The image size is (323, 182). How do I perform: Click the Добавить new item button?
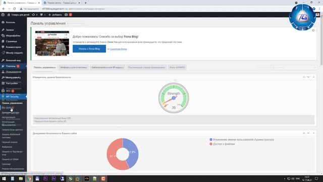coord(55,15)
